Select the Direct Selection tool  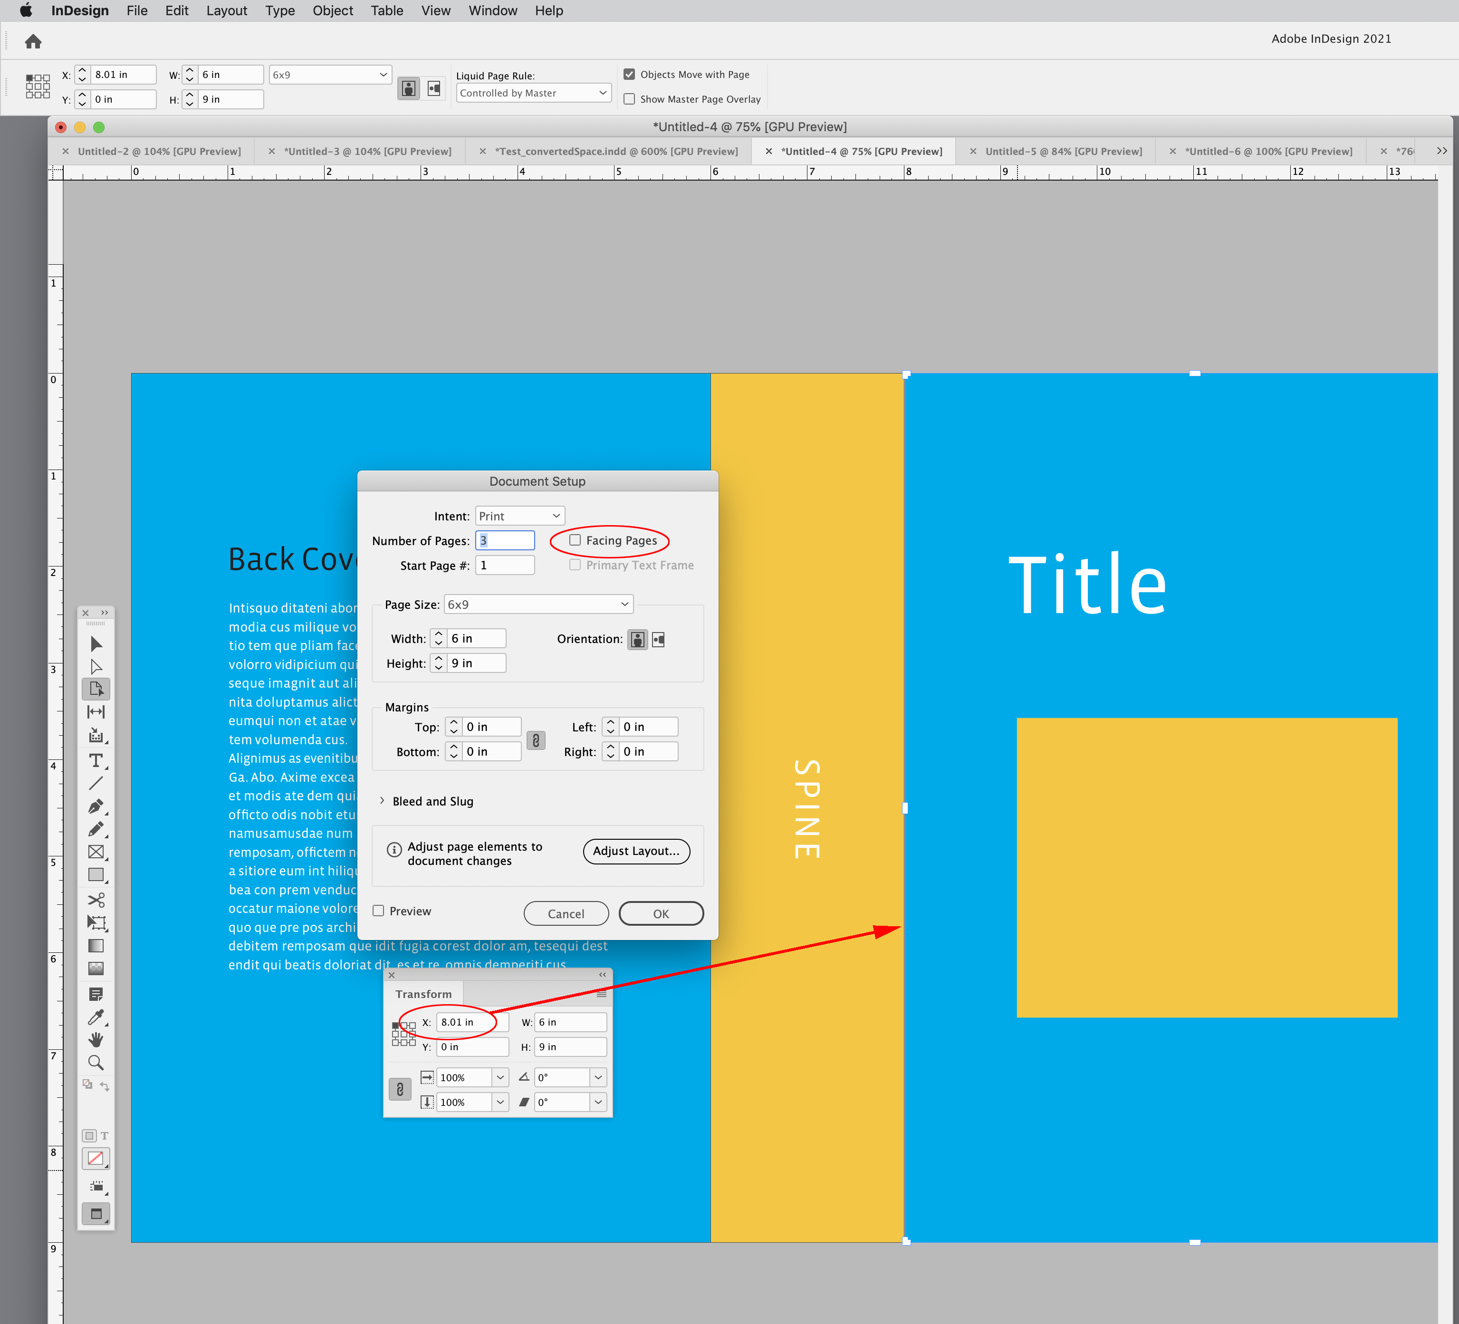pyautogui.click(x=96, y=666)
